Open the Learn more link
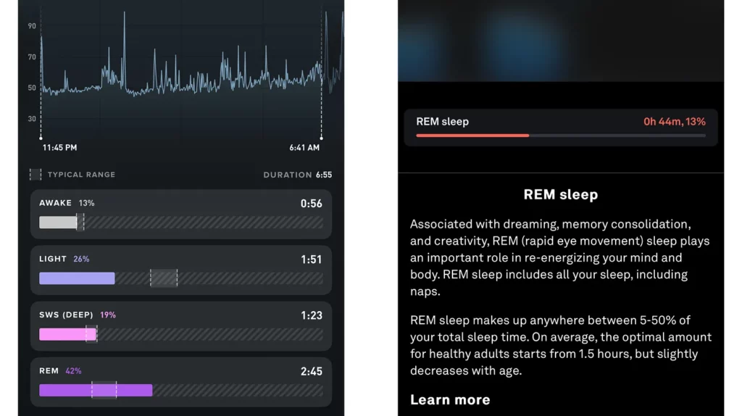 450,399
